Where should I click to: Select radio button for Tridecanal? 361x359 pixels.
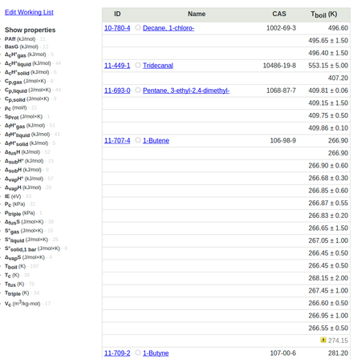point(138,65)
